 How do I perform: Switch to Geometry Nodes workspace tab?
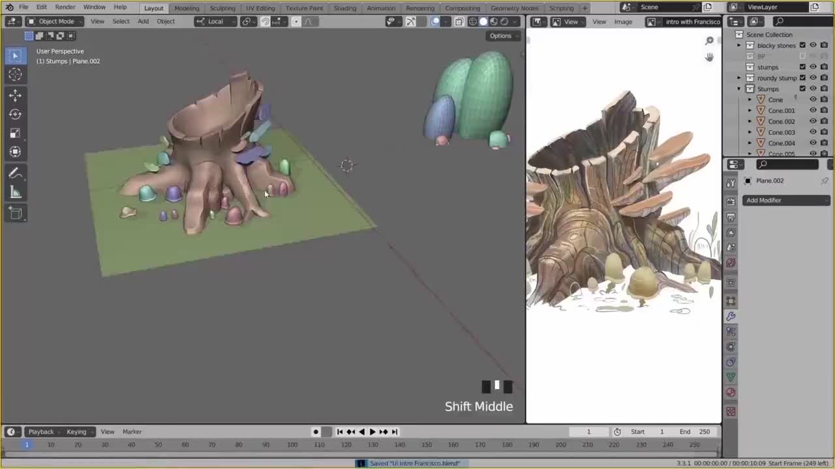click(x=515, y=8)
